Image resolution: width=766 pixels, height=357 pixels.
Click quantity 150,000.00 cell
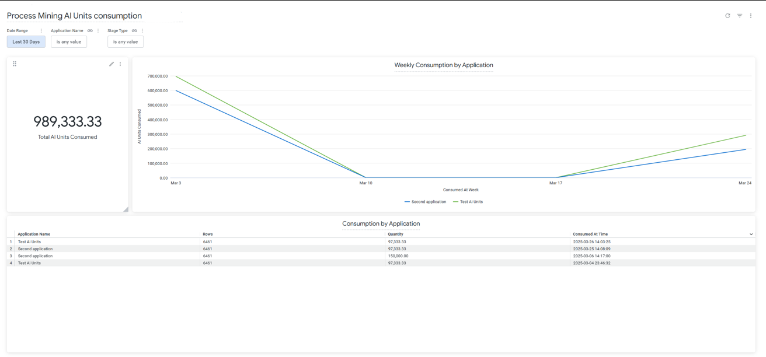click(x=398, y=256)
